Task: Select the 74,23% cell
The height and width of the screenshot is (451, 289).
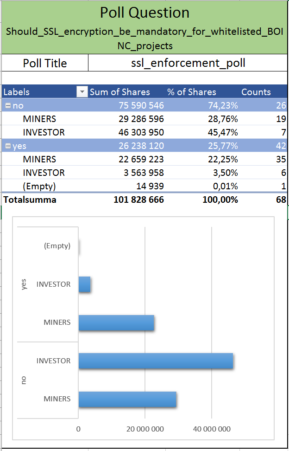Action: pos(223,106)
